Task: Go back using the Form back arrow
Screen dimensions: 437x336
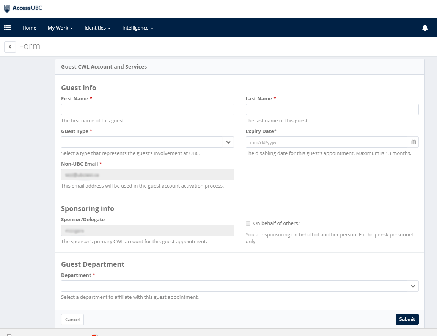Action: (x=10, y=47)
